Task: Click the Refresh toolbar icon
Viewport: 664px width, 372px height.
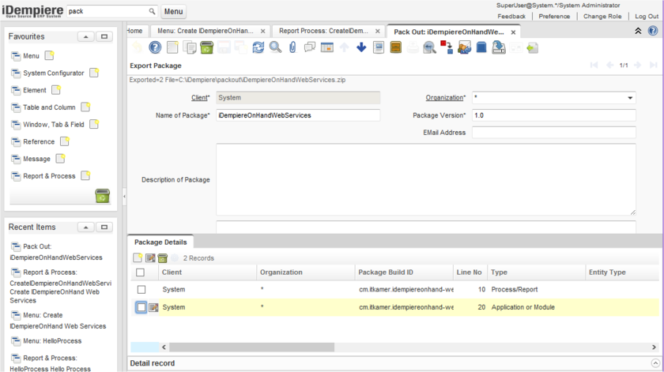Action: (258, 48)
